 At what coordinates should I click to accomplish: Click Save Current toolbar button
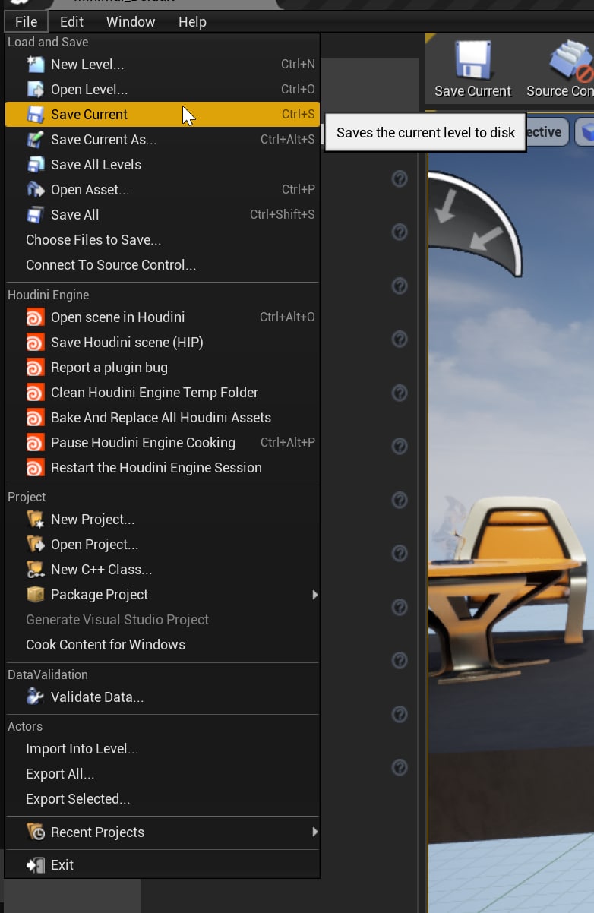coord(472,70)
